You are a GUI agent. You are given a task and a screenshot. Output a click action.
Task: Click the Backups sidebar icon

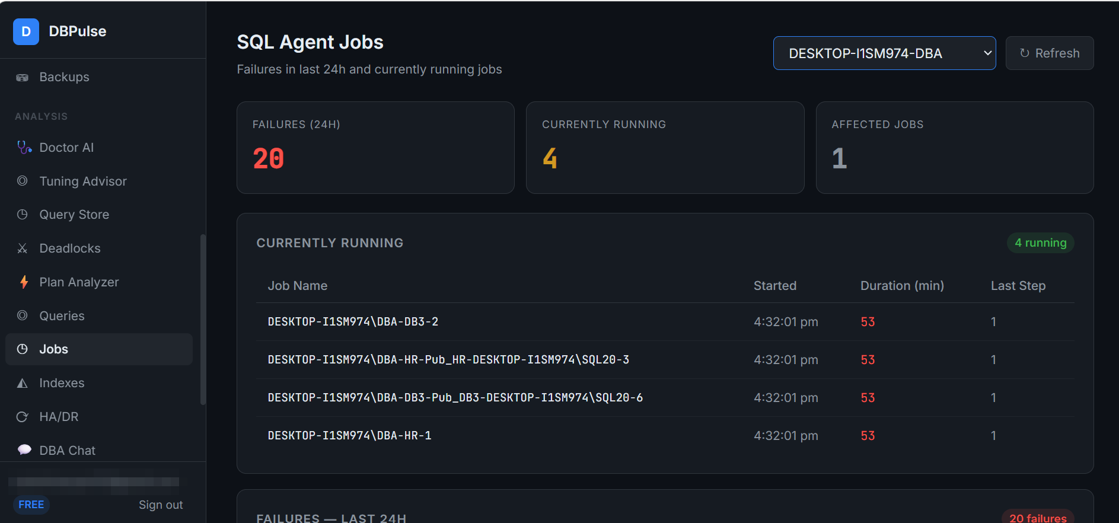click(x=23, y=77)
